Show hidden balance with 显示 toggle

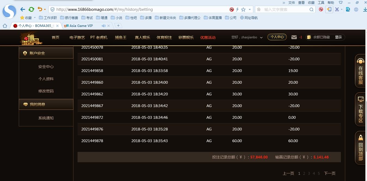click(x=338, y=37)
